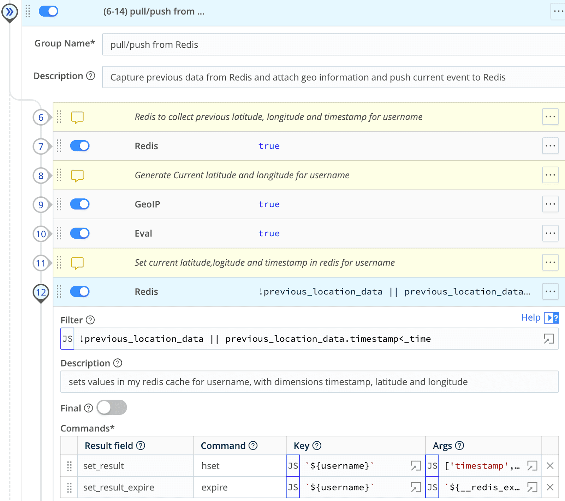Click the drag handle for the set_result command

69,466
